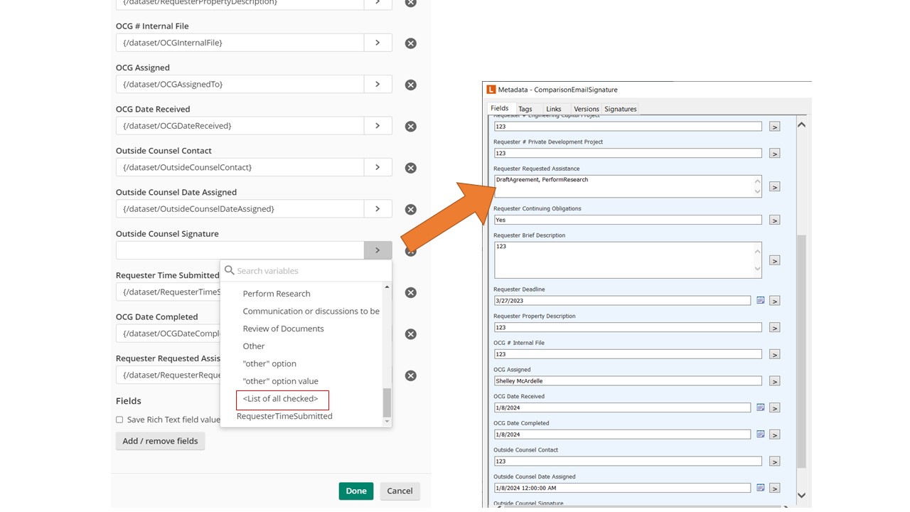Click the Done button
Image resolution: width=910 pixels, height=512 pixels.
coord(355,491)
